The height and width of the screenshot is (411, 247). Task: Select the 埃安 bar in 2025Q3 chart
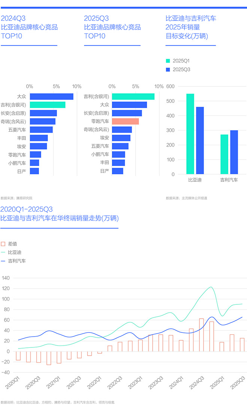pos(121,138)
